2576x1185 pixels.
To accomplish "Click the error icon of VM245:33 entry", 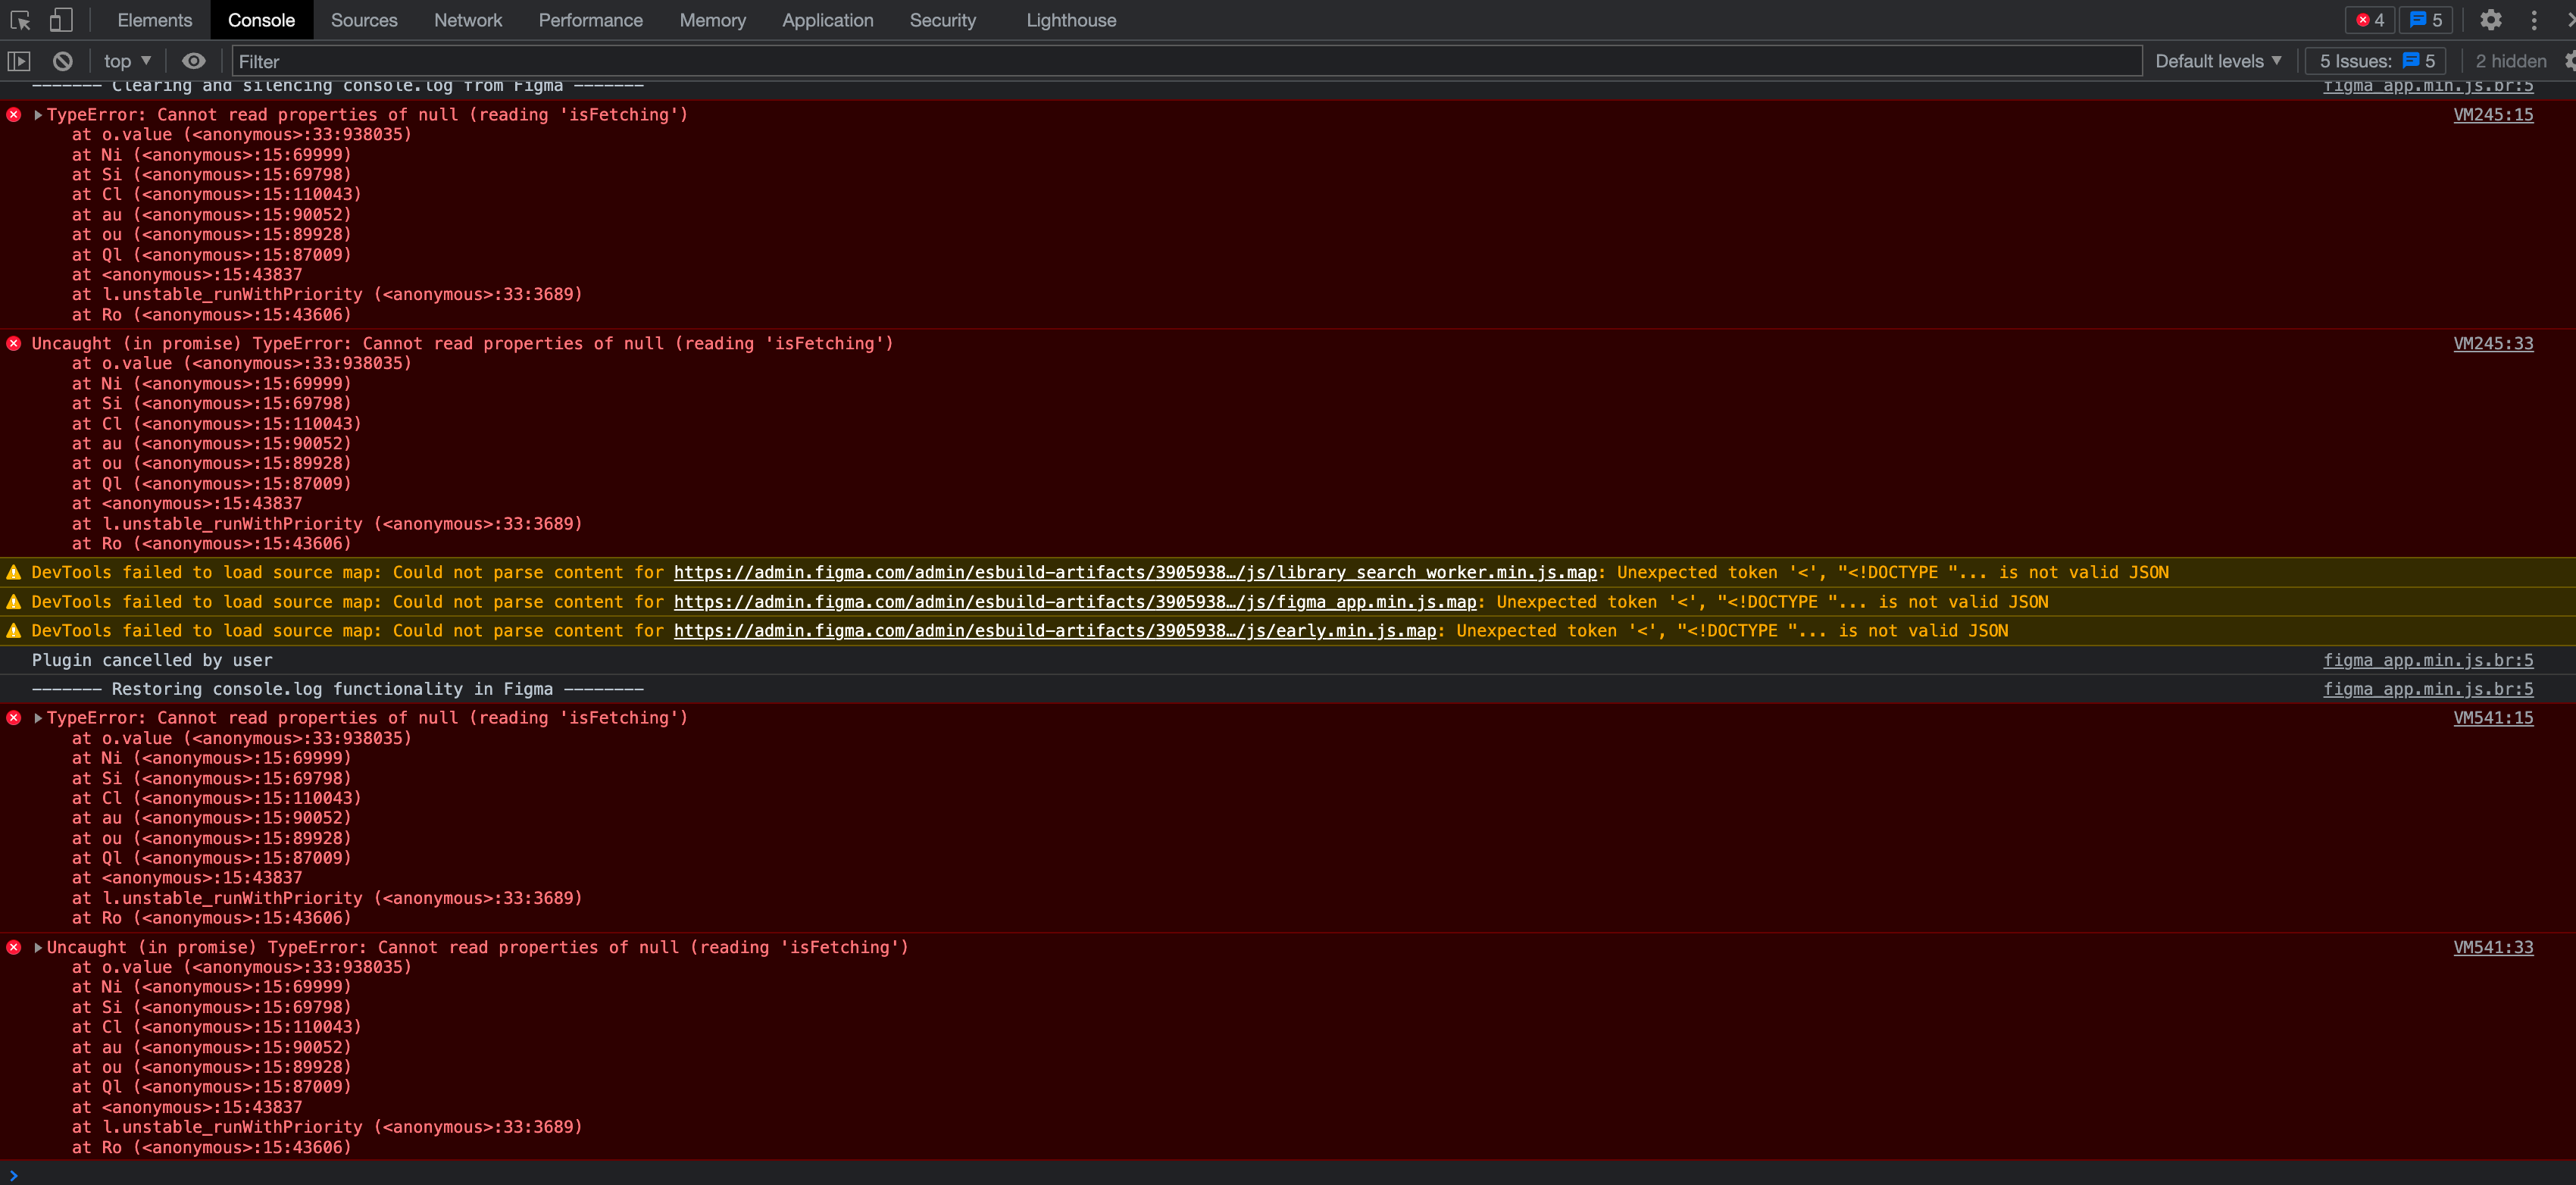I will point(14,343).
